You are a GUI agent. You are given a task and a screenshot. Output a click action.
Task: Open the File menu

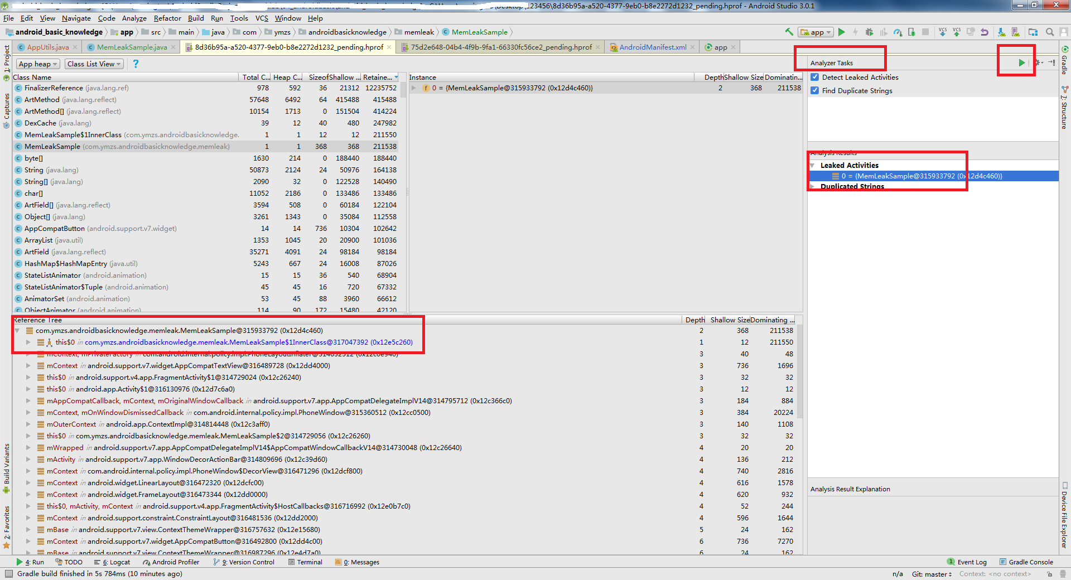(x=8, y=18)
